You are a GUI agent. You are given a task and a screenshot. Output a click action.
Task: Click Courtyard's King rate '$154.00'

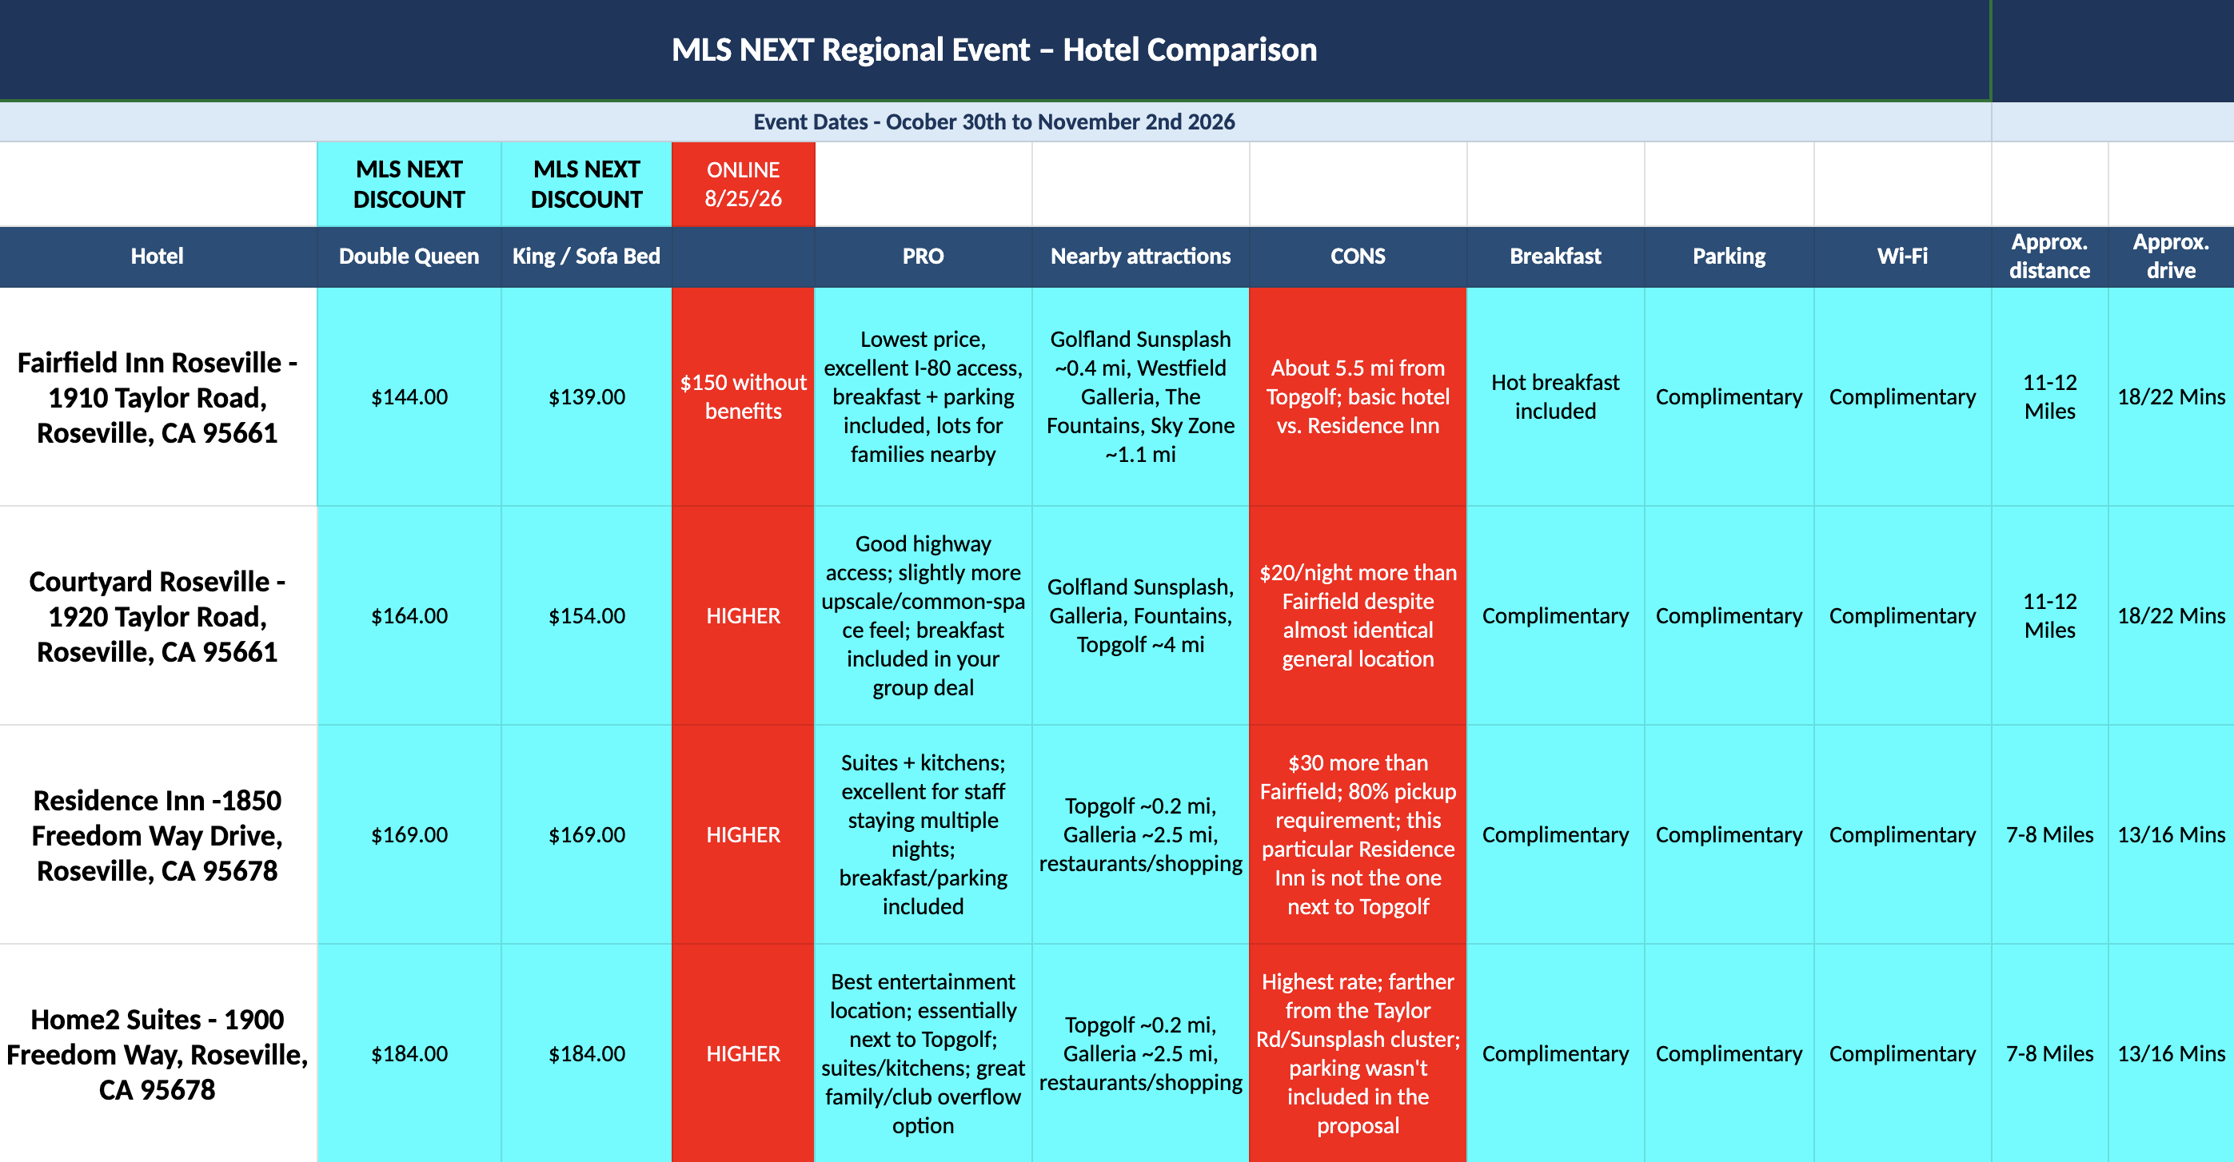pyautogui.click(x=586, y=616)
